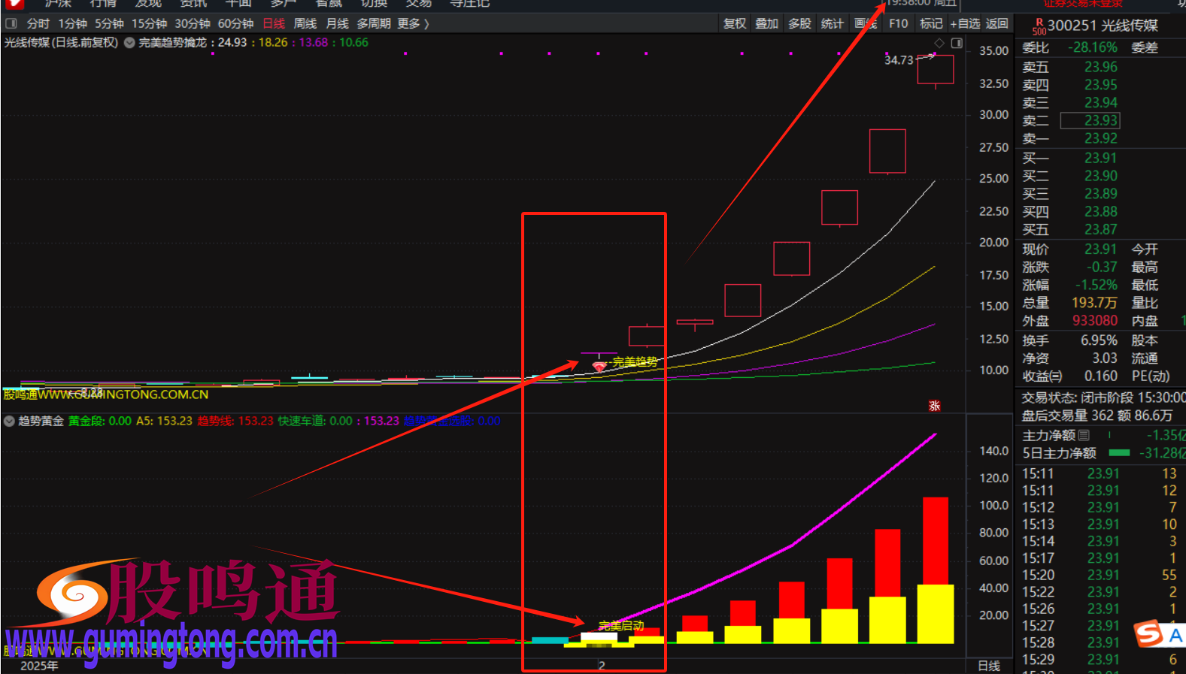Expand 更多 period options

click(x=413, y=23)
